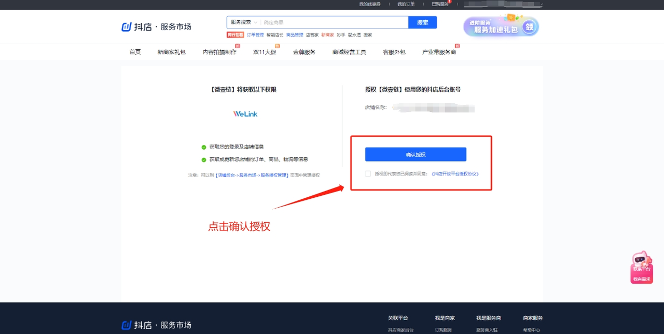
Task: Click 已购服务 in the top bar
Action: [440, 4]
